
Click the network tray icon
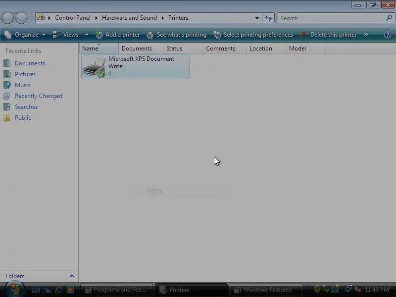pyautogui.click(x=348, y=289)
